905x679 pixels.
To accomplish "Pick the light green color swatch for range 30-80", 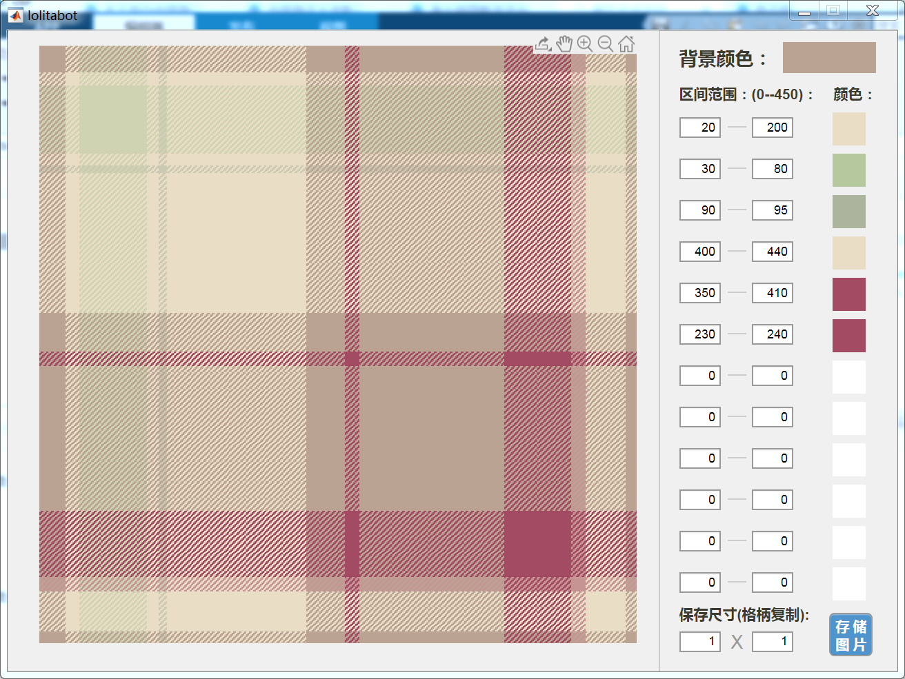I will (x=848, y=170).
